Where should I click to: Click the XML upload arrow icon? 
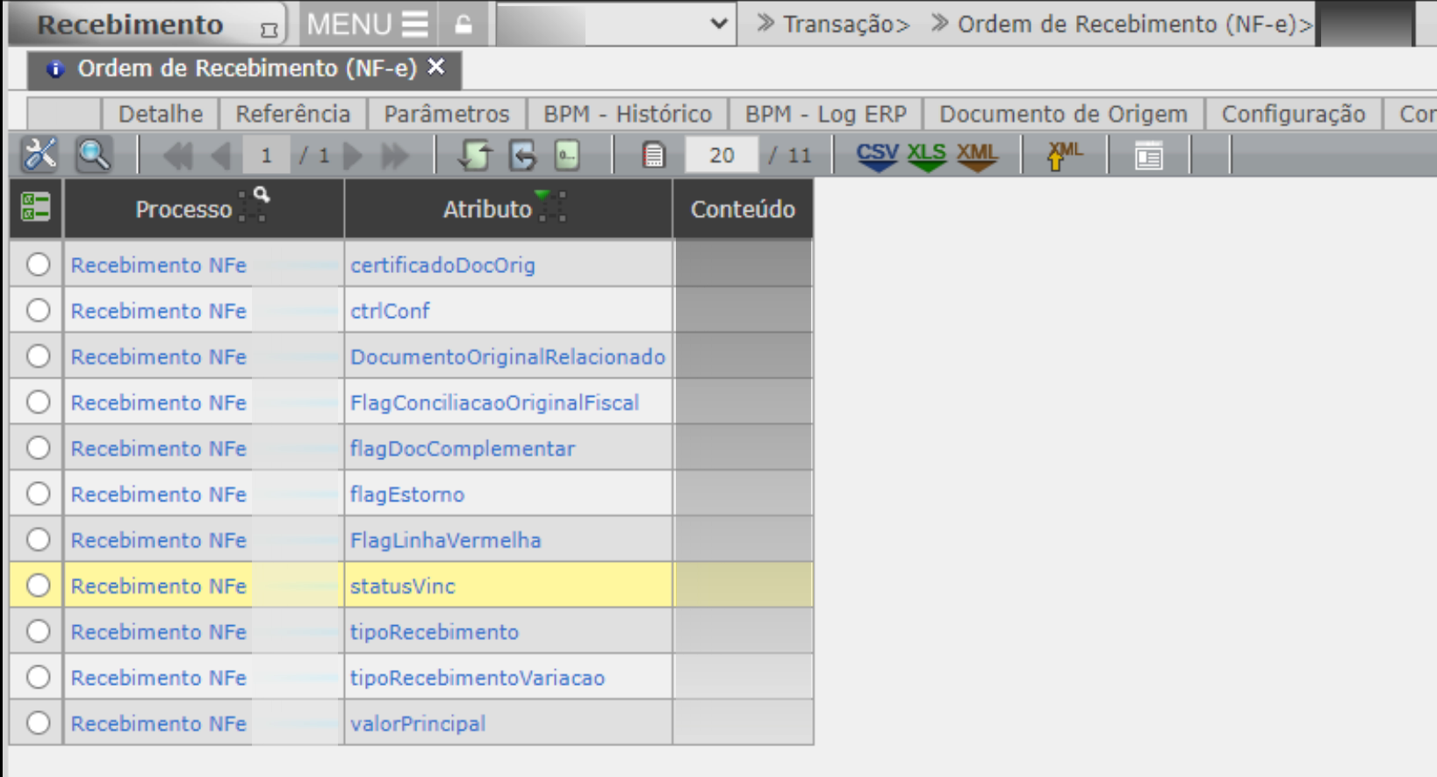tap(1063, 155)
